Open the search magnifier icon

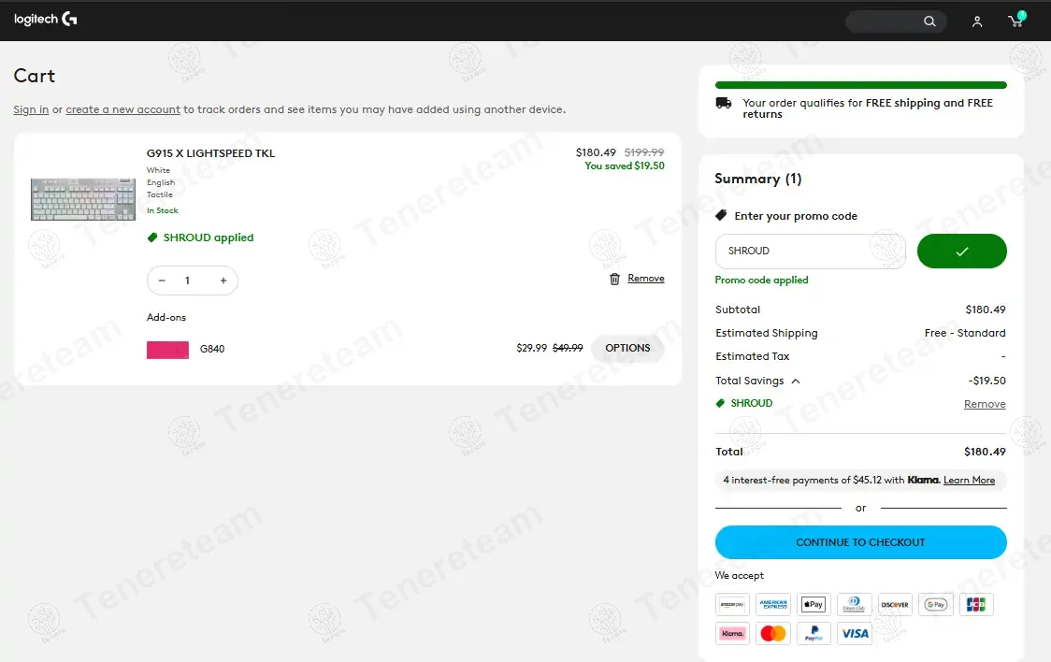pos(929,22)
